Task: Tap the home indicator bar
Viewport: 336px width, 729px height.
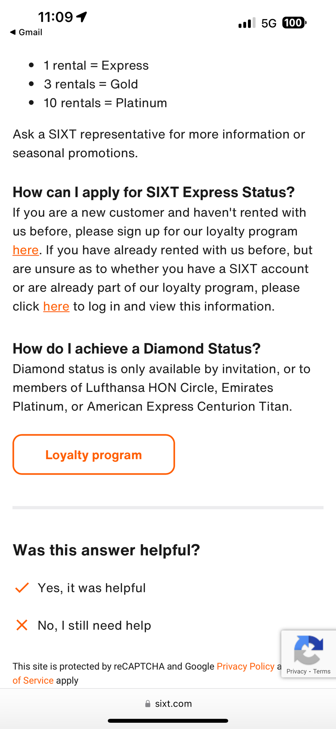Action: click(x=168, y=721)
